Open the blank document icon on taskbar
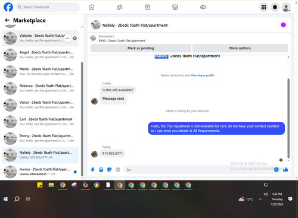Image resolution: width=298 pixels, height=218 pixels. pos(108,185)
